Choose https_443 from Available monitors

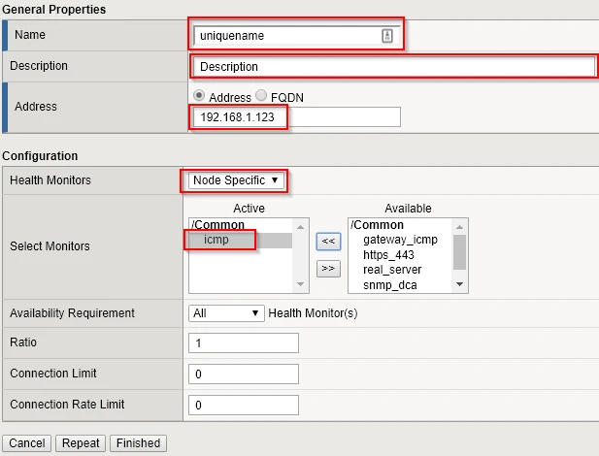(x=388, y=254)
